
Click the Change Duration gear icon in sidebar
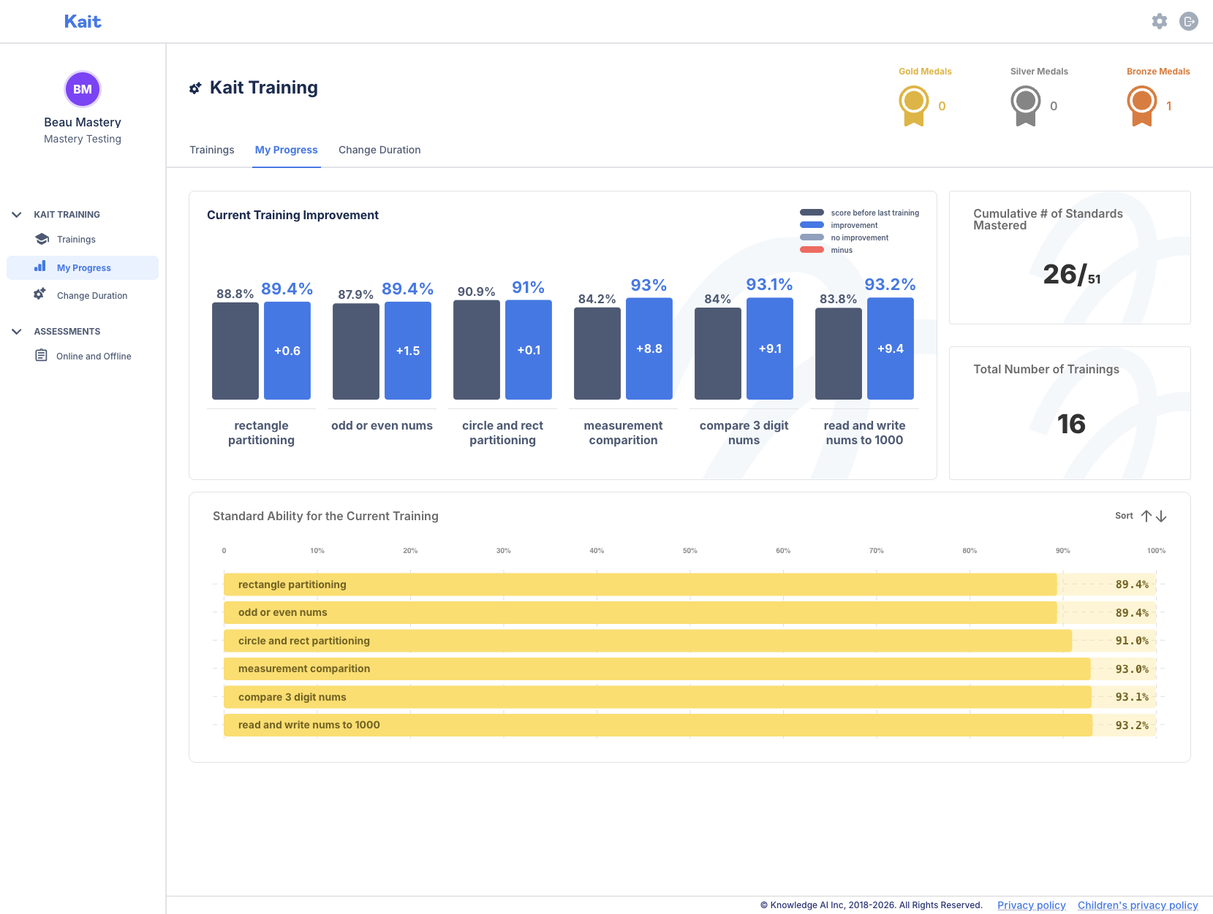point(40,294)
